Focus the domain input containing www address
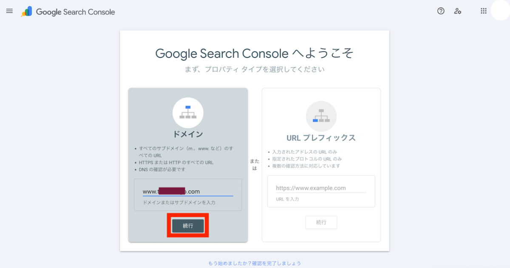510x268 pixels. (187, 192)
